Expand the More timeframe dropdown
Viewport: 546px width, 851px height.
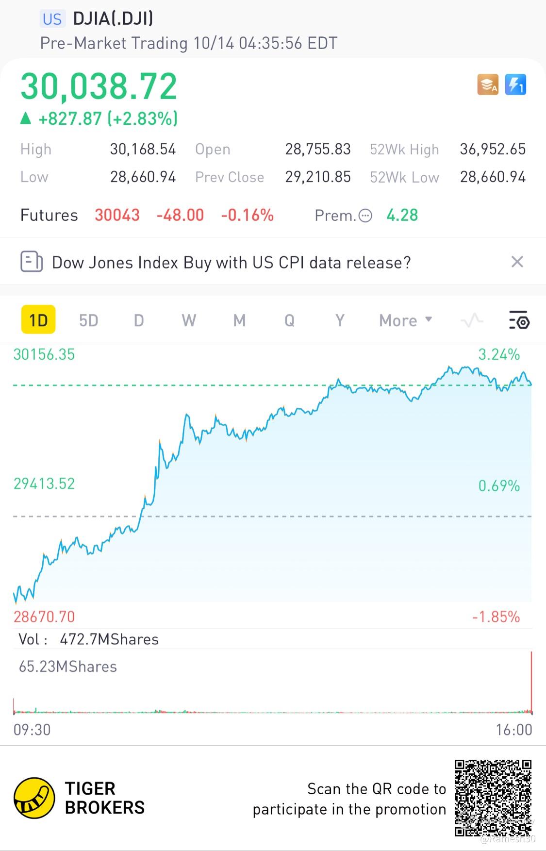tap(405, 320)
